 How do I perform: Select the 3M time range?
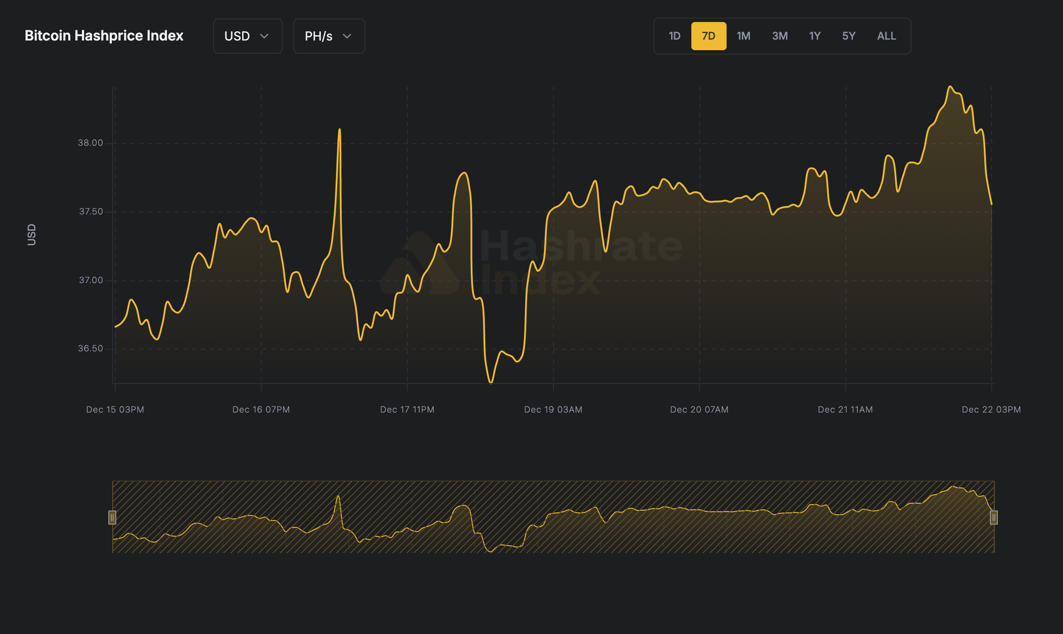pyautogui.click(x=779, y=36)
